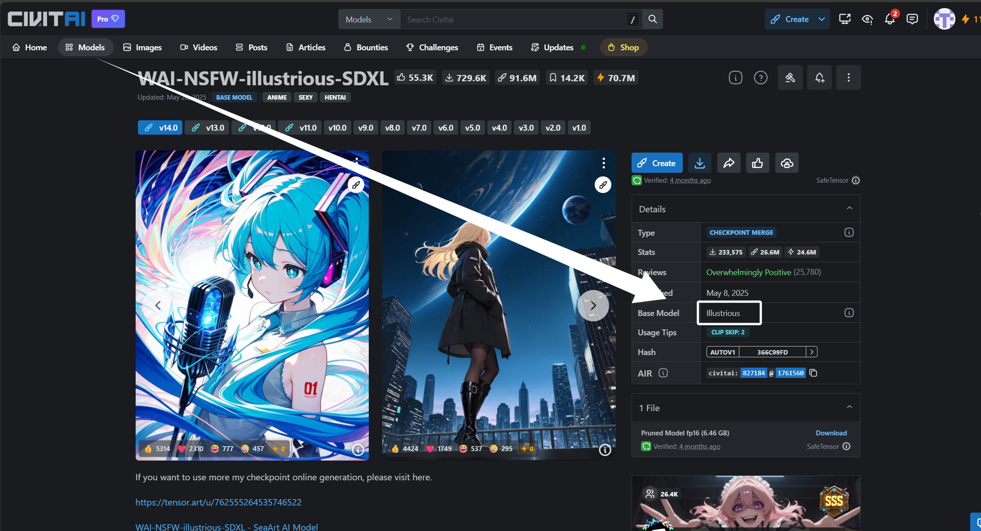Viewport: 981px width, 531px height.
Task: Open the WAI-NSFW-illustrious-SDXL SeaArt link
Action: coord(226,527)
